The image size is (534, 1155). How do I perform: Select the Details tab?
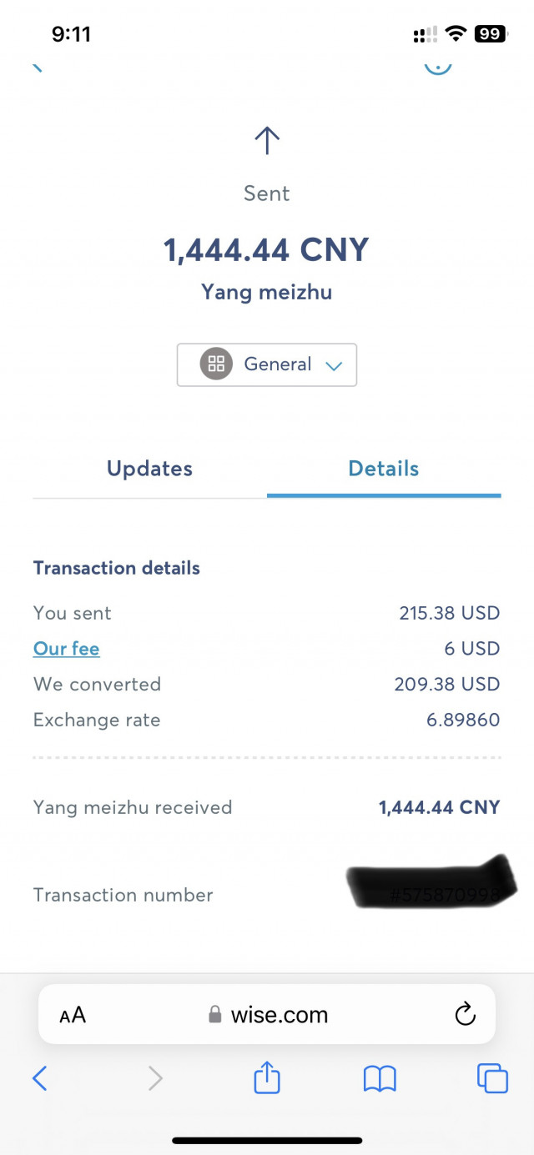[x=384, y=469]
